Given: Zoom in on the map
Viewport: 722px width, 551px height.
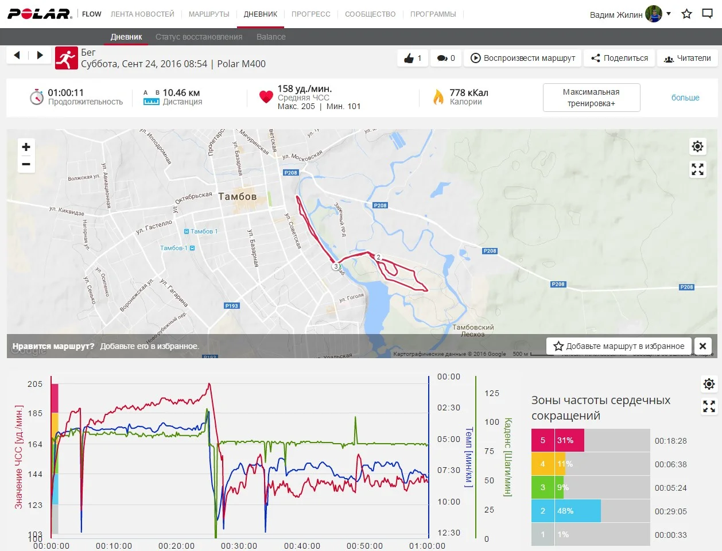Looking at the screenshot, I should click(x=26, y=147).
